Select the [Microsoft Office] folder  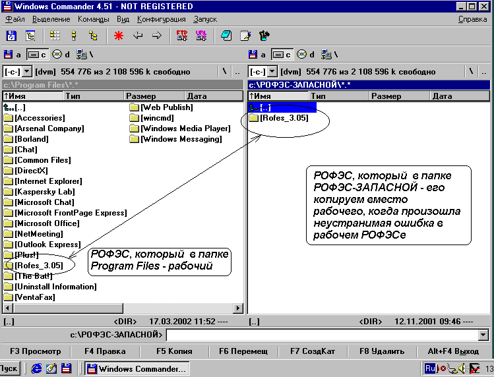tap(42, 223)
